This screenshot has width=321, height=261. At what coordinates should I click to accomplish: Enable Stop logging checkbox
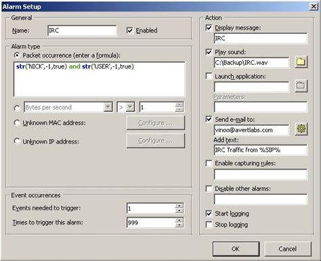pyautogui.click(x=209, y=224)
